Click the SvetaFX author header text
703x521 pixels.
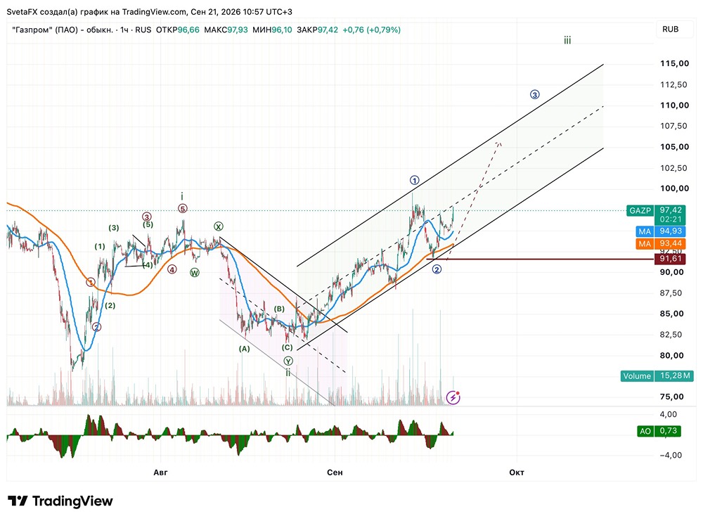pos(149,12)
